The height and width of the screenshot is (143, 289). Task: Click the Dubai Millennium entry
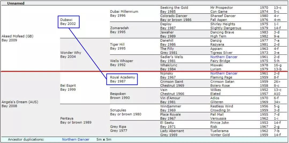pyautogui.click(x=124, y=12)
